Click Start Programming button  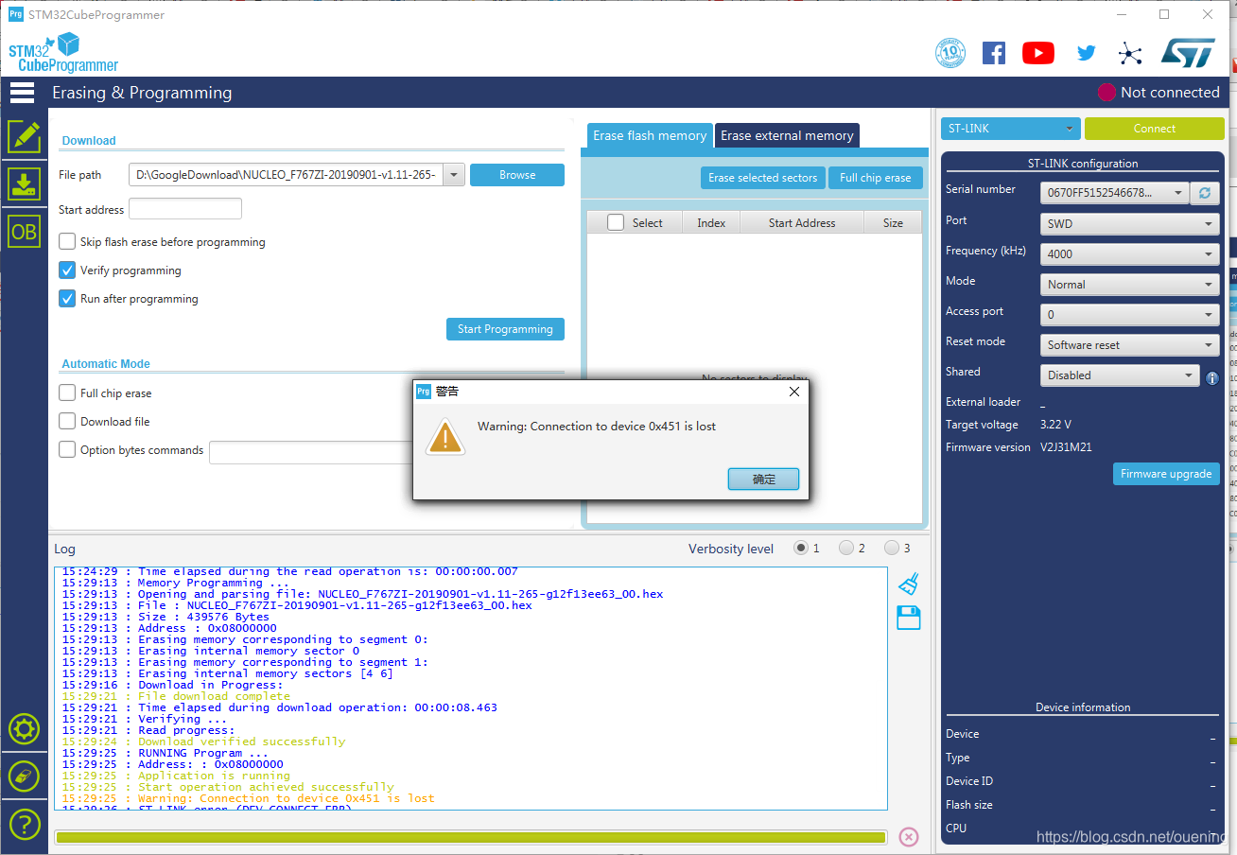tap(505, 329)
